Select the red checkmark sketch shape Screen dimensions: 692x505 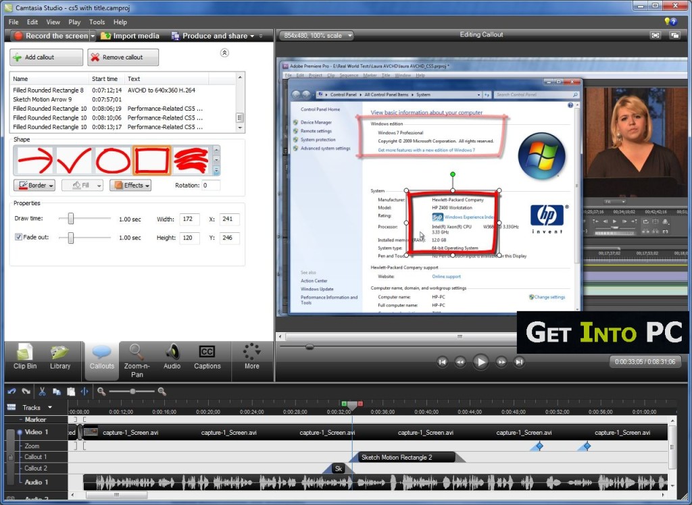(74, 160)
